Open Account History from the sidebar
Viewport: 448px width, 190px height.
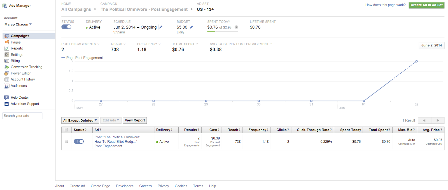tap(23, 79)
